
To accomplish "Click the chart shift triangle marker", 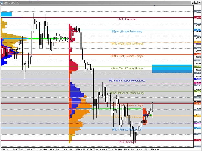I will (154, 6).
